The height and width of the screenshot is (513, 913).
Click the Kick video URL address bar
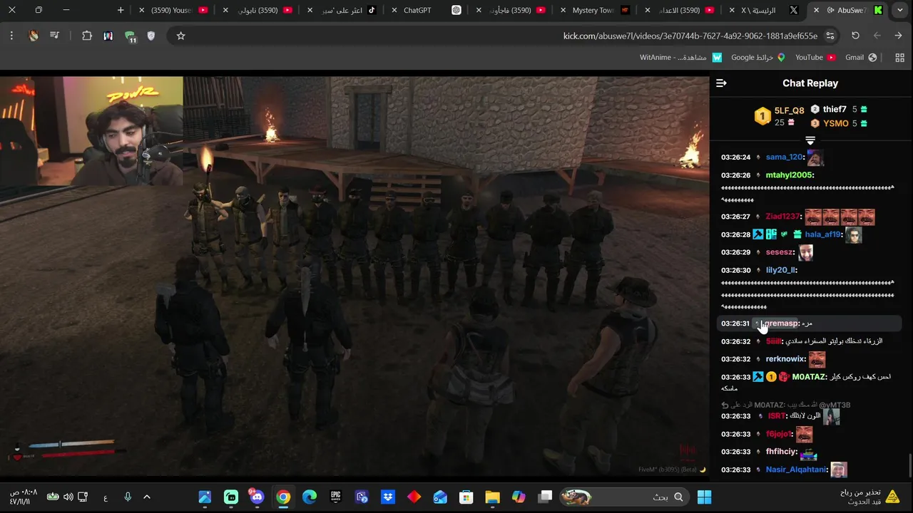click(x=499, y=36)
